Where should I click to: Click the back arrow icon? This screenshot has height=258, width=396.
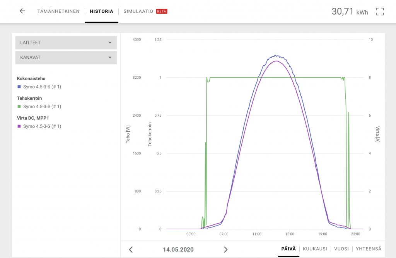click(x=22, y=11)
